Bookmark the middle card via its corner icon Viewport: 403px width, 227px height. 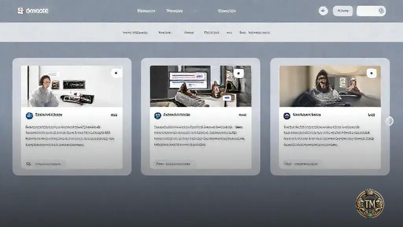[x=238, y=73]
